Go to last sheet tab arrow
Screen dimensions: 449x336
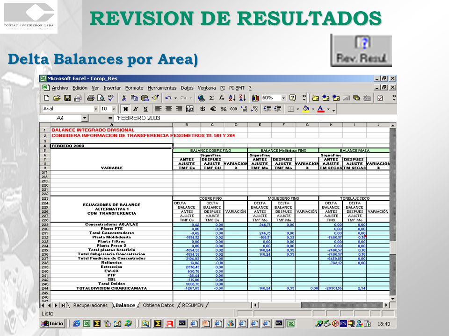[x=63, y=305]
